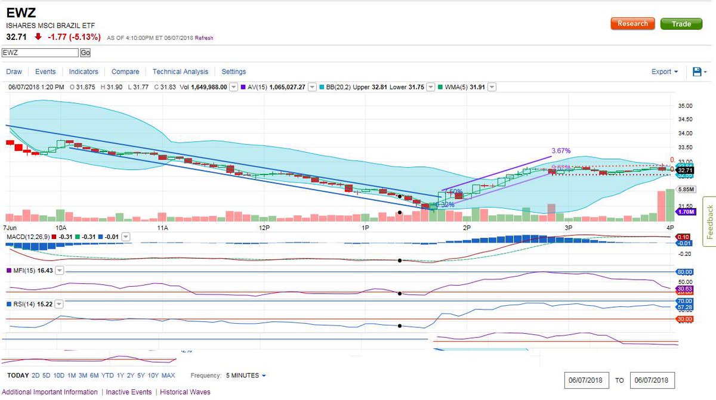Select the 5Y time range
The image size is (716, 400).
tap(142, 376)
